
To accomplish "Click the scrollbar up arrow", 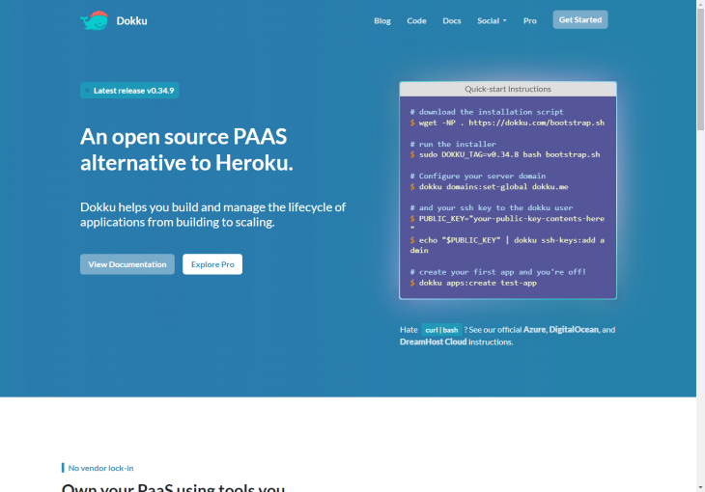I will click(700, 5).
